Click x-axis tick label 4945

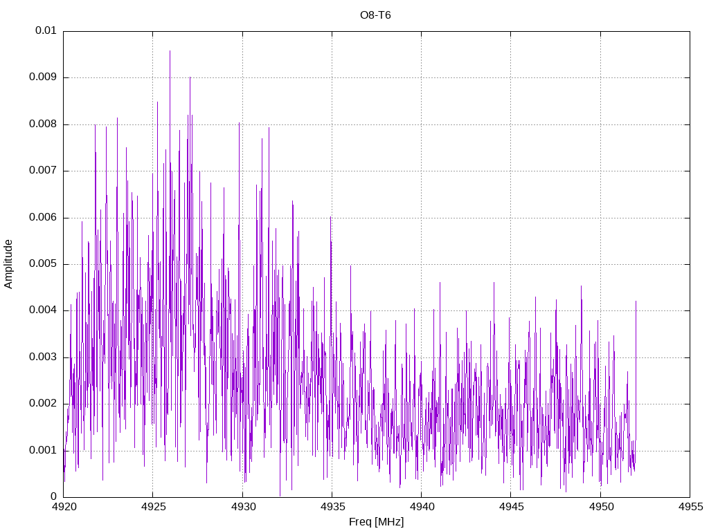(512, 507)
